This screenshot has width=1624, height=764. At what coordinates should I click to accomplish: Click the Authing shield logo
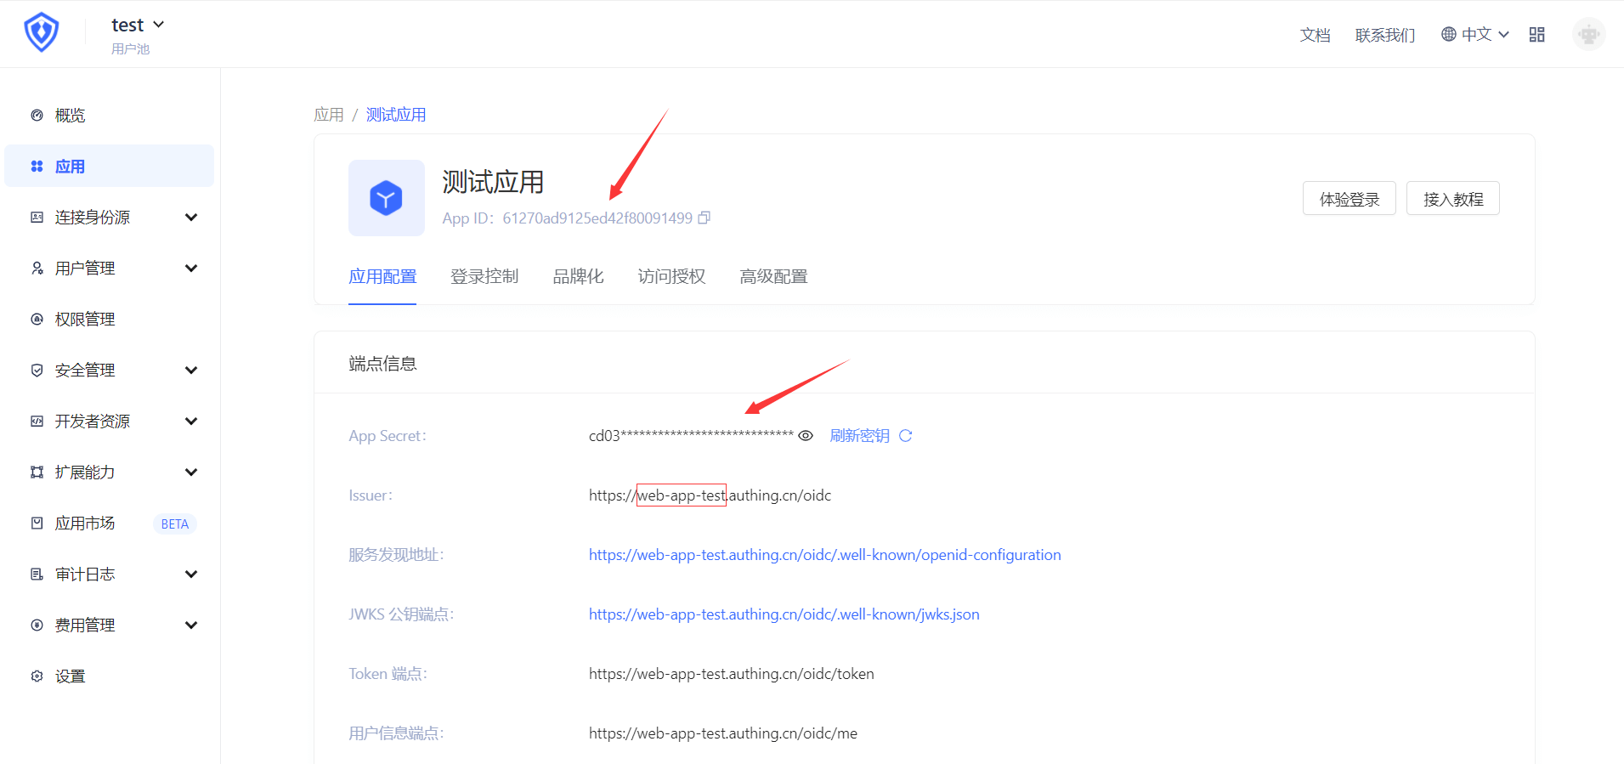pos(41,33)
